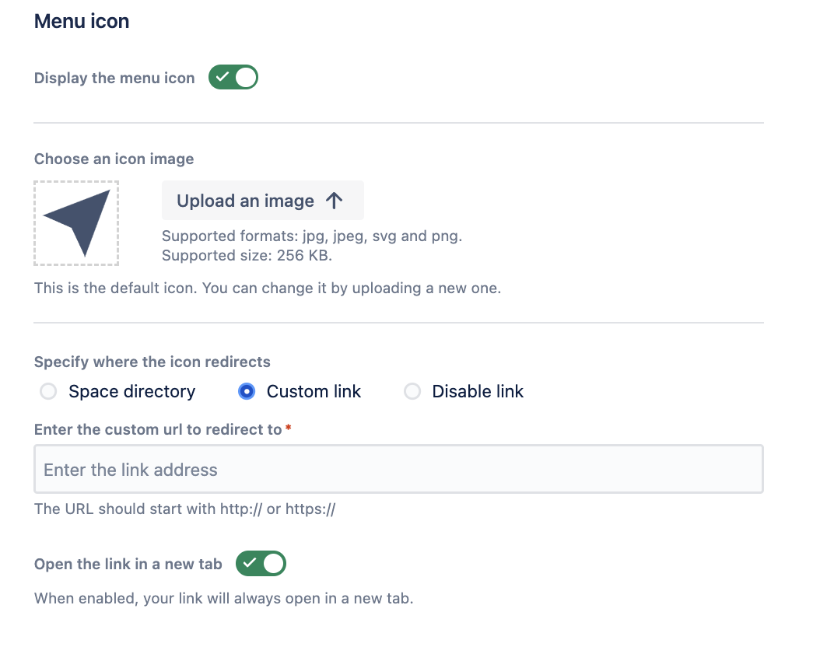
Task: Click the default paper plane icon preview
Action: point(76,222)
